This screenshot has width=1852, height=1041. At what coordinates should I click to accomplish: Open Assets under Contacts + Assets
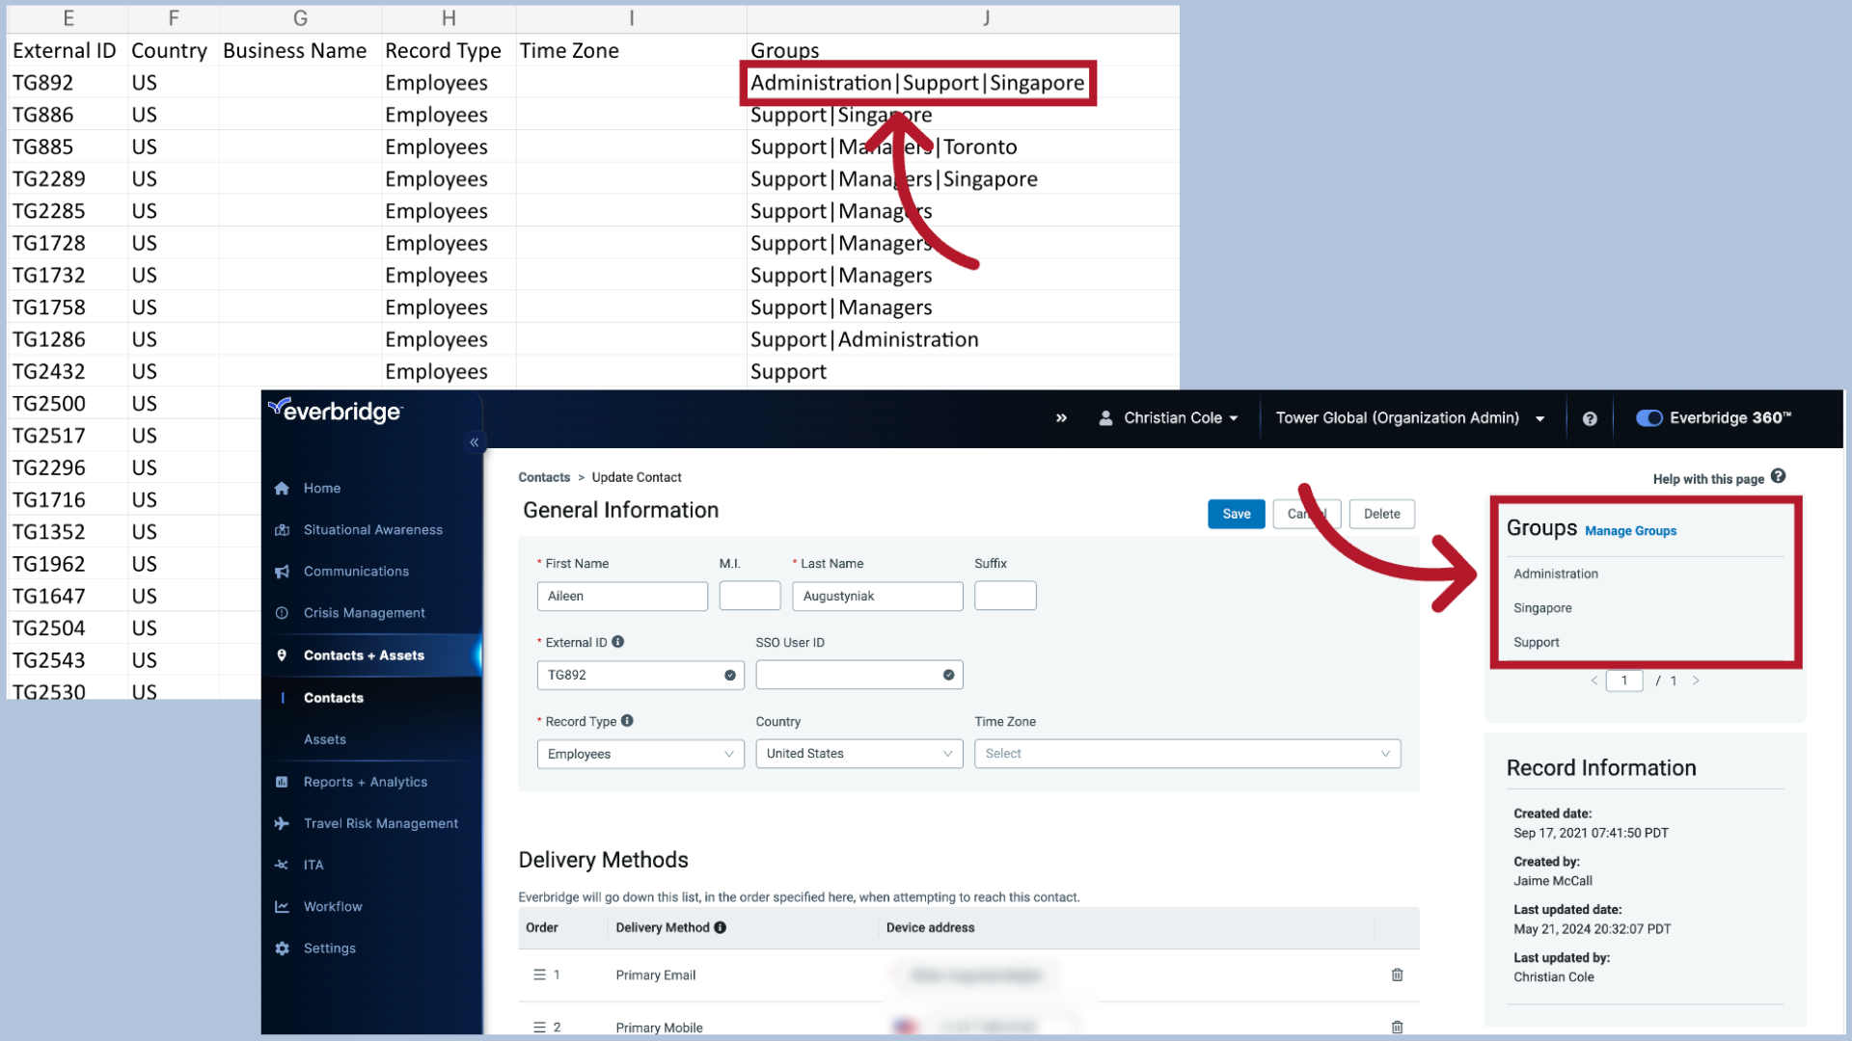[x=324, y=739]
